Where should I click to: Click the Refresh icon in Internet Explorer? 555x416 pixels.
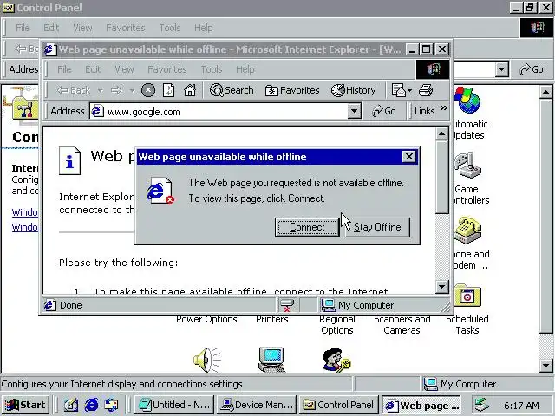[168, 90]
